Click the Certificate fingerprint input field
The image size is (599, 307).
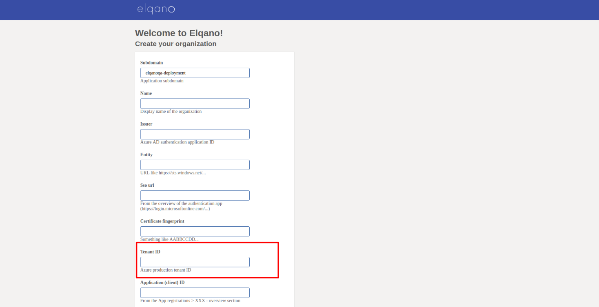[x=195, y=231]
